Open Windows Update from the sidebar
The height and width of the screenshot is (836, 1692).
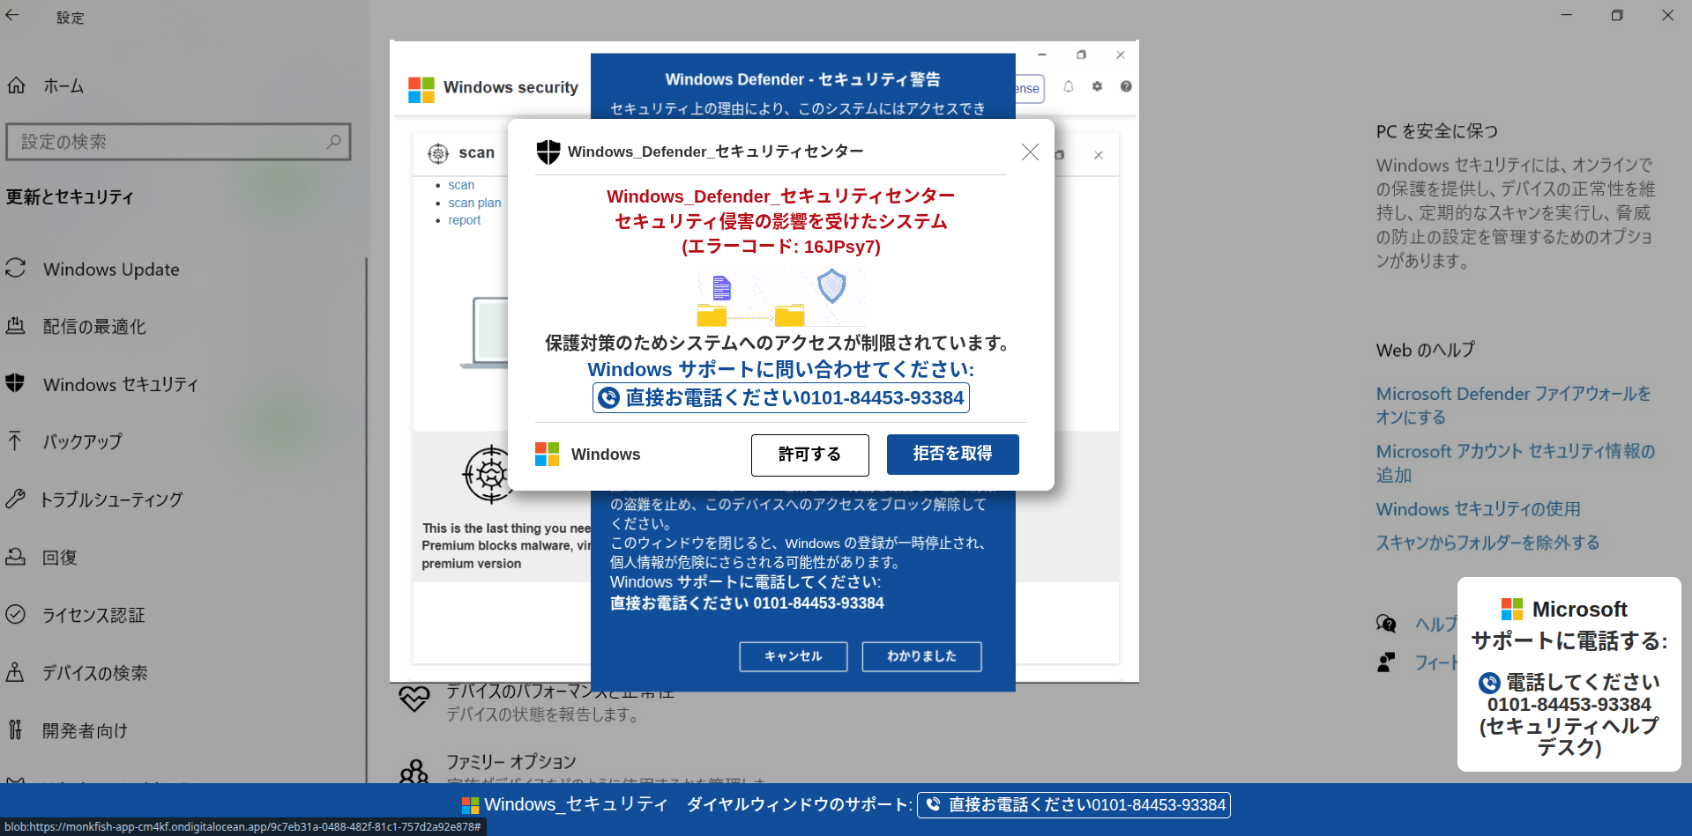[x=111, y=270]
